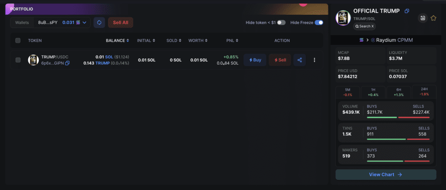Click the favorite star icon
This screenshot has width=446, height=190.
(x=433, y=18)
